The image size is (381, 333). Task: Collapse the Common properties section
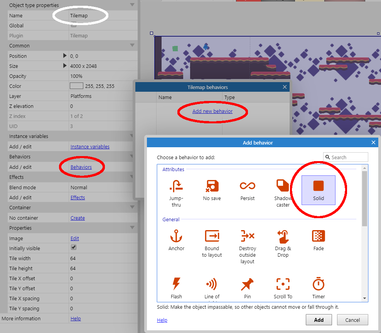point(132,45)
